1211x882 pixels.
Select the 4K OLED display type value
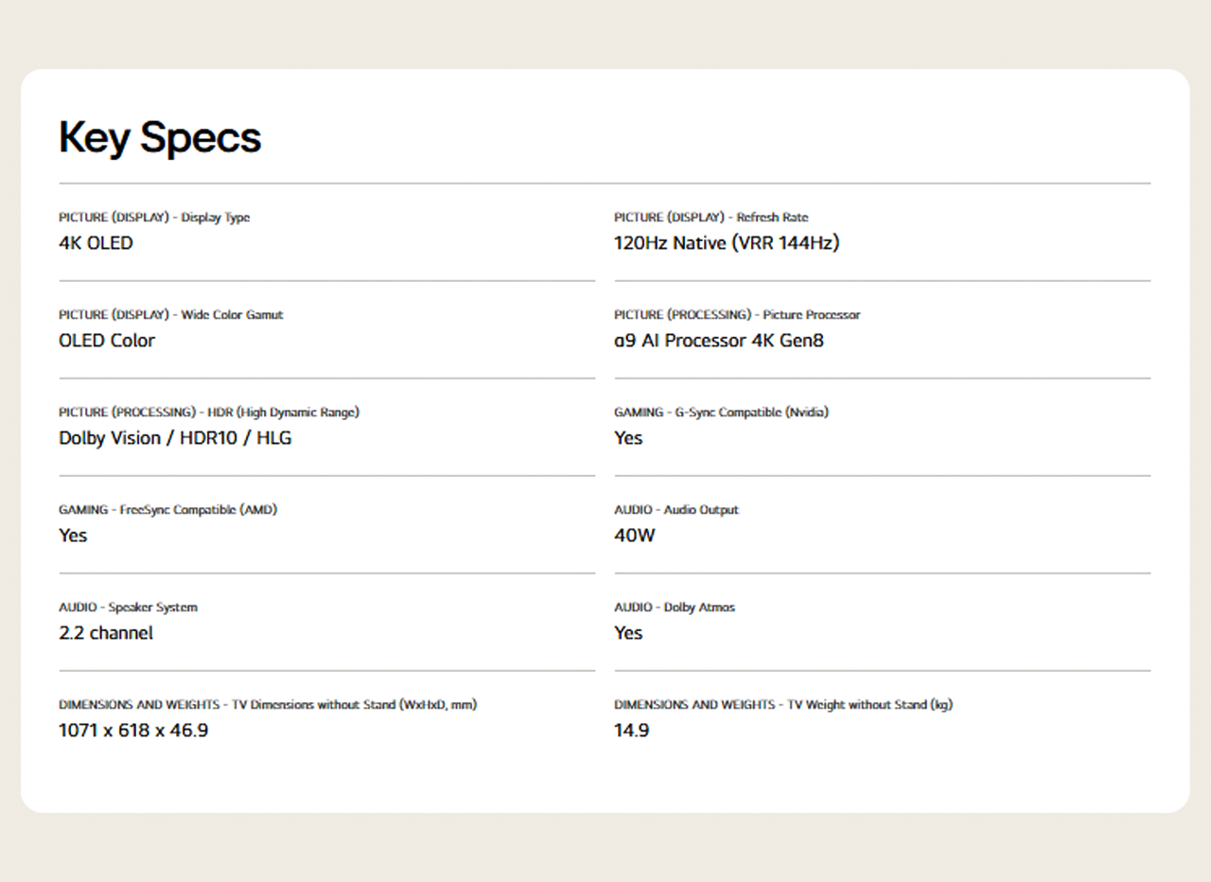click(x=96, y=243)
